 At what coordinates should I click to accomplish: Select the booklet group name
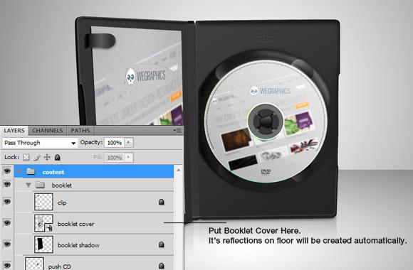pos(62,185)
